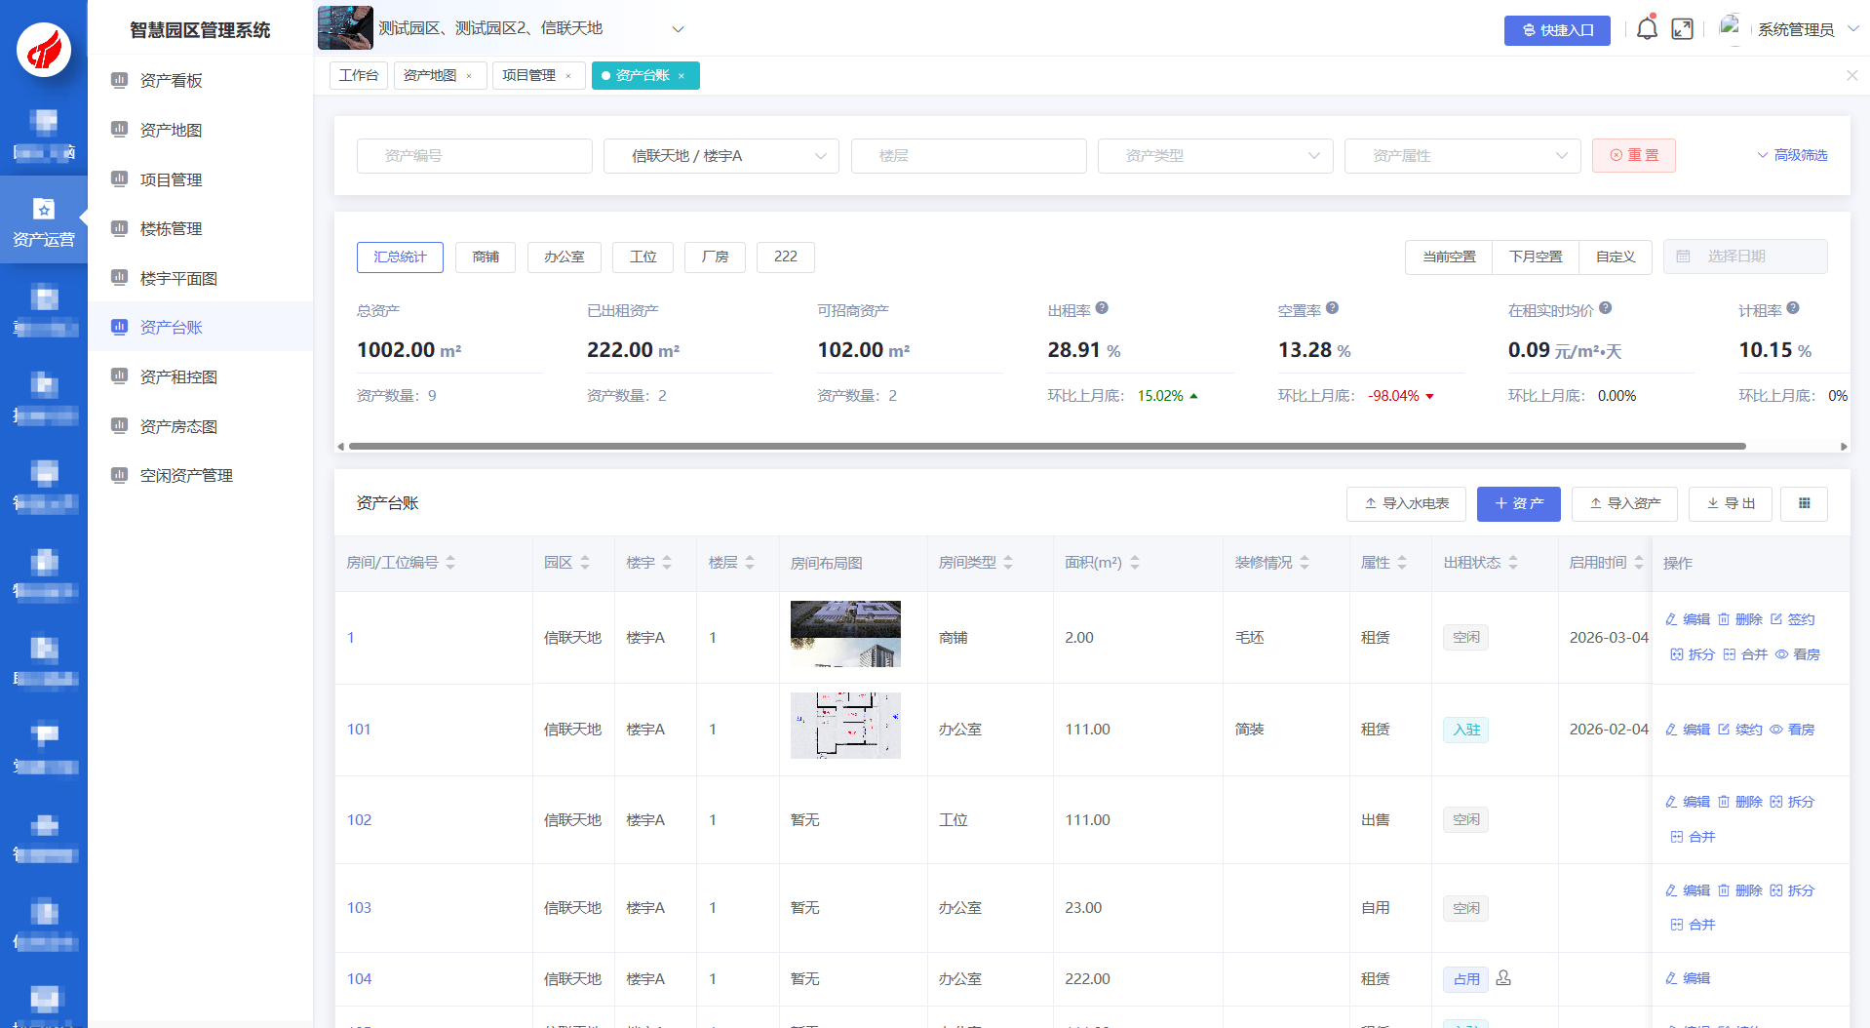Toggle fullscreen mode icon in header
This screenshot has height=1028, width=1870.
(x=1682, y=29)
